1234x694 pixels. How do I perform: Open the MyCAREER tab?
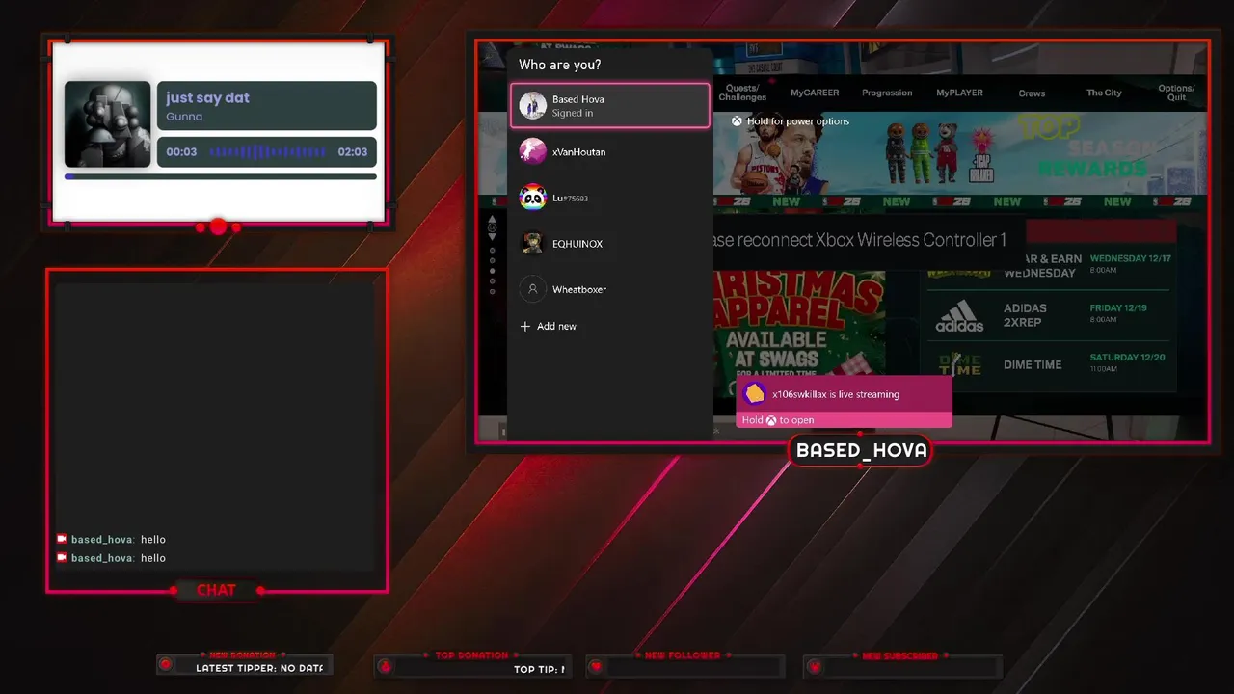tap(815, 93)
